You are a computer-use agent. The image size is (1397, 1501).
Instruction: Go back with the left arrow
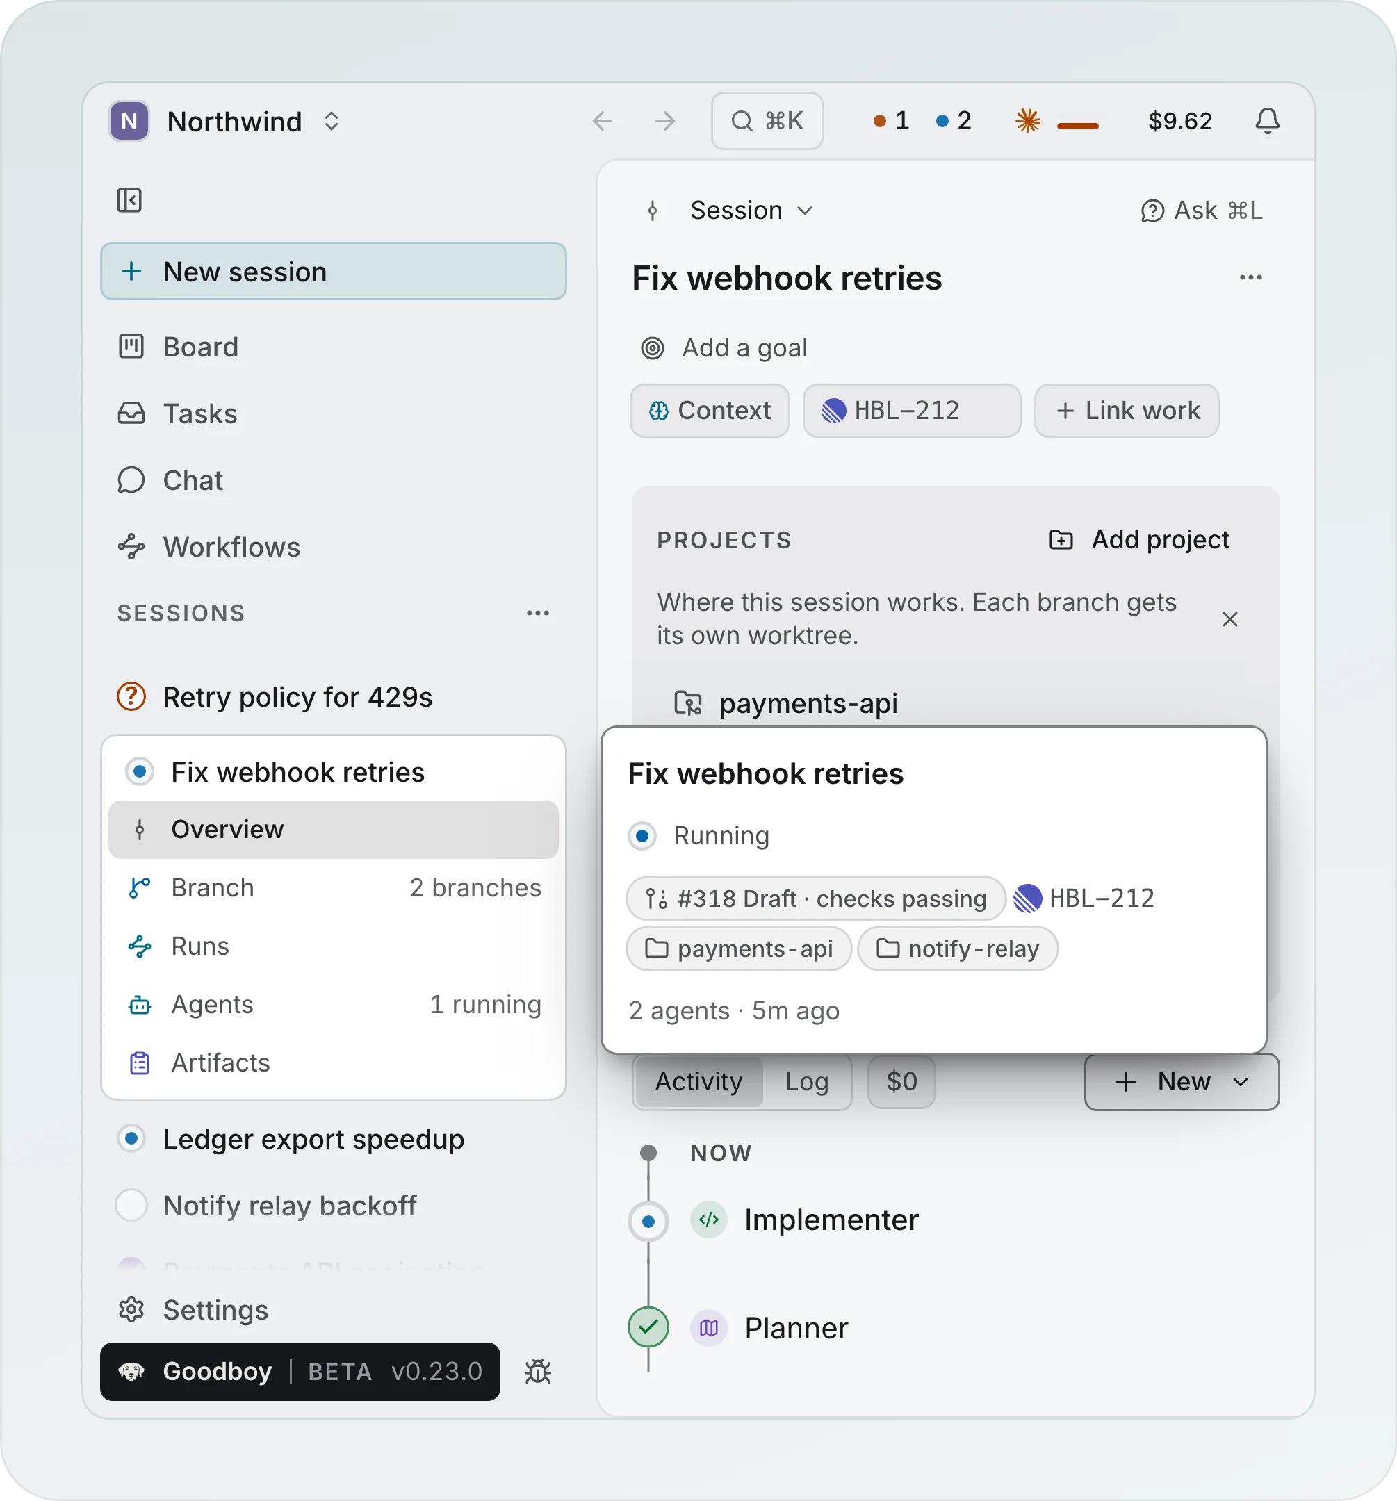(x=602, y=121)
